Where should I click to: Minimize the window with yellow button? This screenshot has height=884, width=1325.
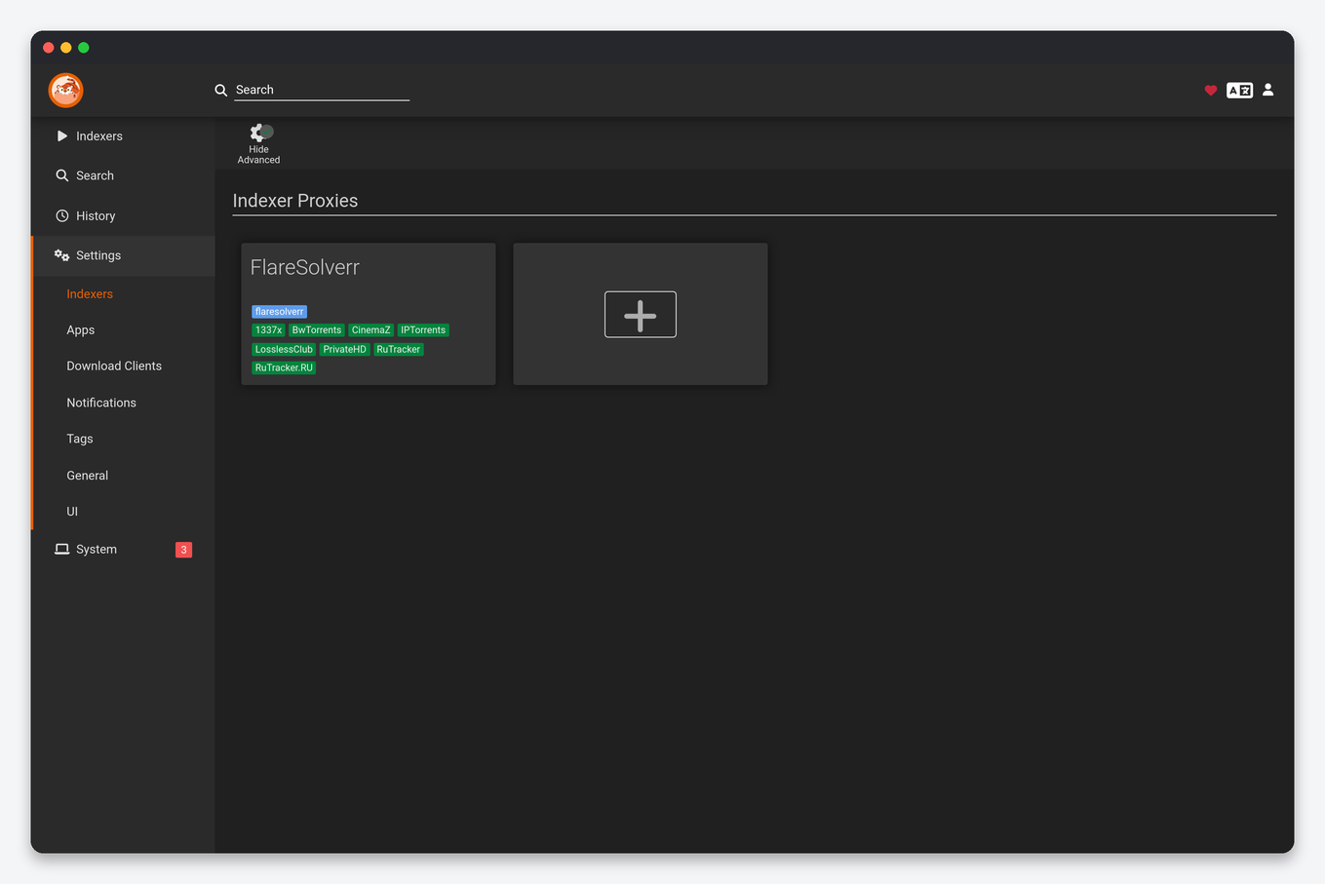[x=66, y=48]
